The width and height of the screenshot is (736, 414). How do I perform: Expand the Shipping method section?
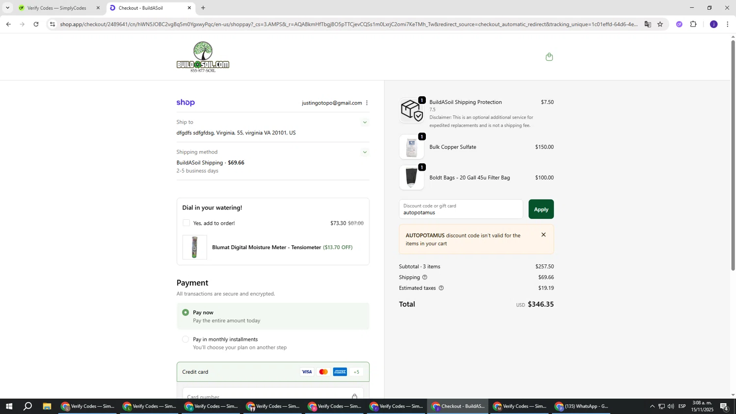[x=365, y=153]
